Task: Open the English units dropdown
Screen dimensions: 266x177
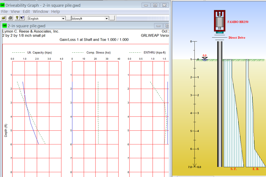Action: (63, 19)
